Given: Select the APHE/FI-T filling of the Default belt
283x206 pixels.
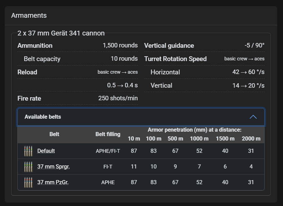Looking at the screenshot, I should 108,151.
